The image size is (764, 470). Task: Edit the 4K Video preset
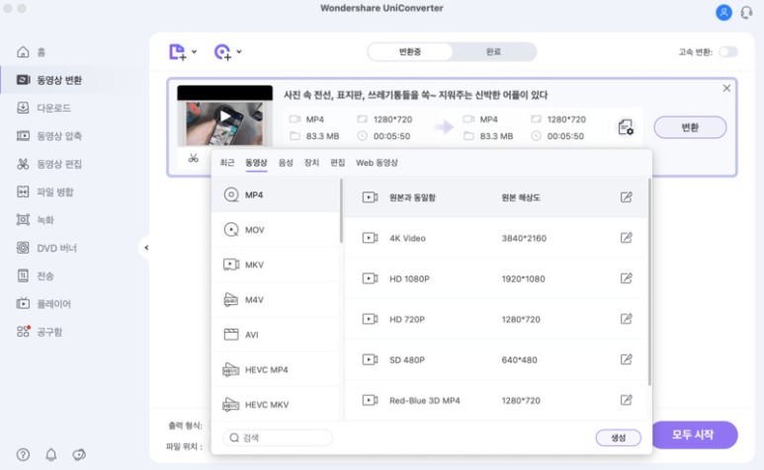pyautogui.click(x=626, y=238)
